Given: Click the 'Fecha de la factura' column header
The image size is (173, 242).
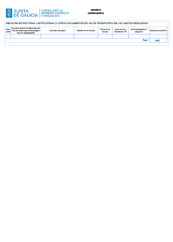Looking at the screenshot, I should [105, 31].
